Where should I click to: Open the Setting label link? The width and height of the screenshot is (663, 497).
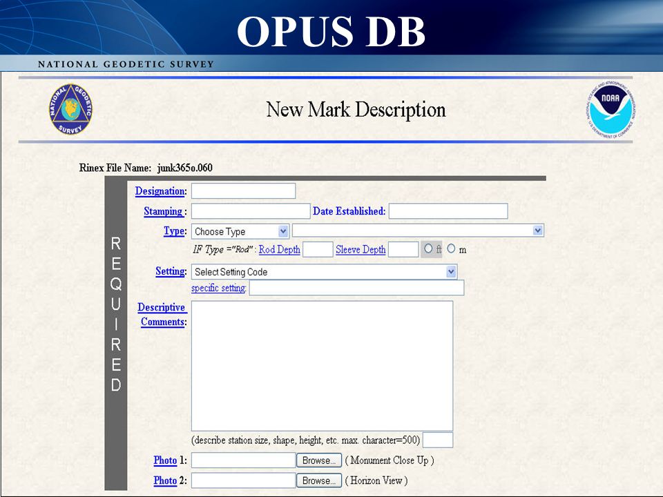pyautogui.click(x=171, y=271)
